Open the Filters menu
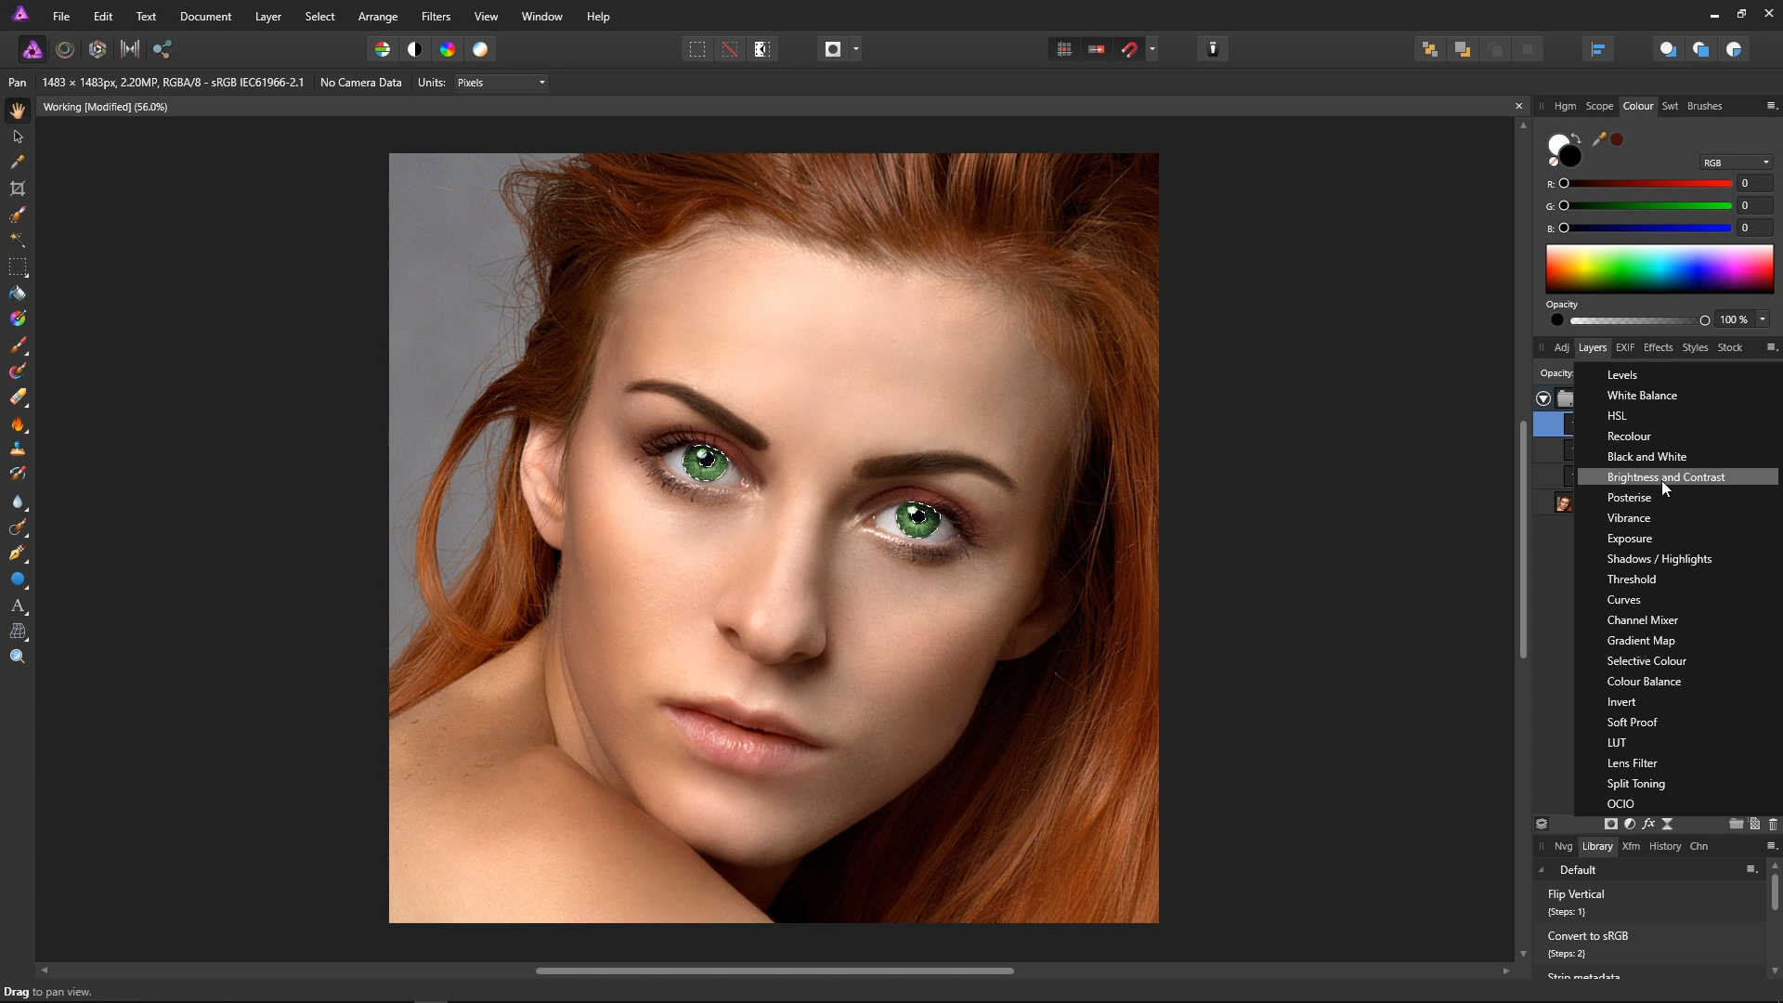The width and height of the screenshot is (1783, 1003). coord(435,17)
